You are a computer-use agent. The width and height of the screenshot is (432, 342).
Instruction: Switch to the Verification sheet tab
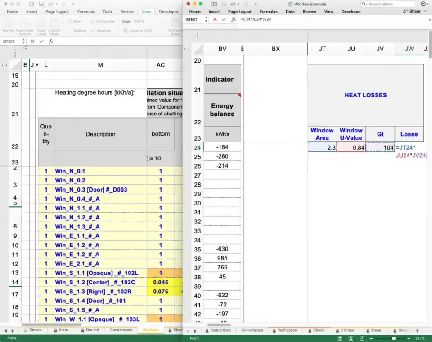pos(287,330)
